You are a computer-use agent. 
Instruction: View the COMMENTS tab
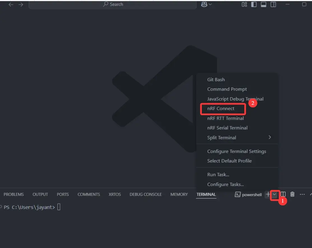[x=89, y=194]
